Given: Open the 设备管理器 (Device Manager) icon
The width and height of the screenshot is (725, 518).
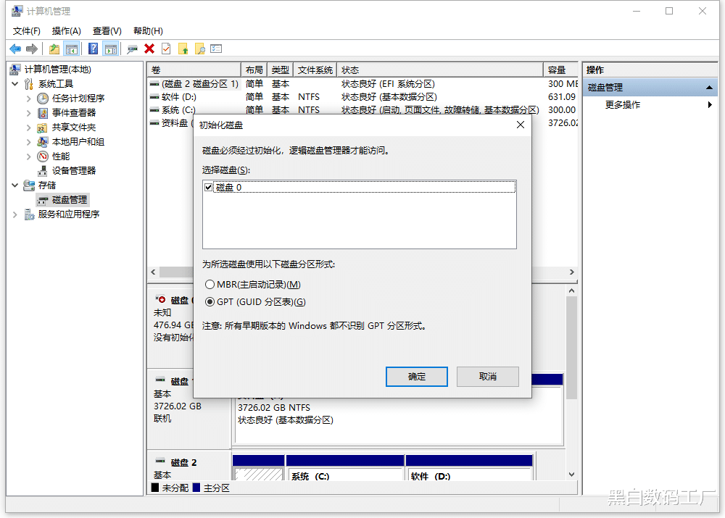Looking at the screenshot, I should coord(41,170).
